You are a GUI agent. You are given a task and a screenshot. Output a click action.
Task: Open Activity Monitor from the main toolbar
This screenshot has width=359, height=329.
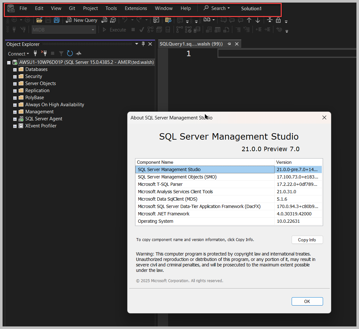point(156,20)
